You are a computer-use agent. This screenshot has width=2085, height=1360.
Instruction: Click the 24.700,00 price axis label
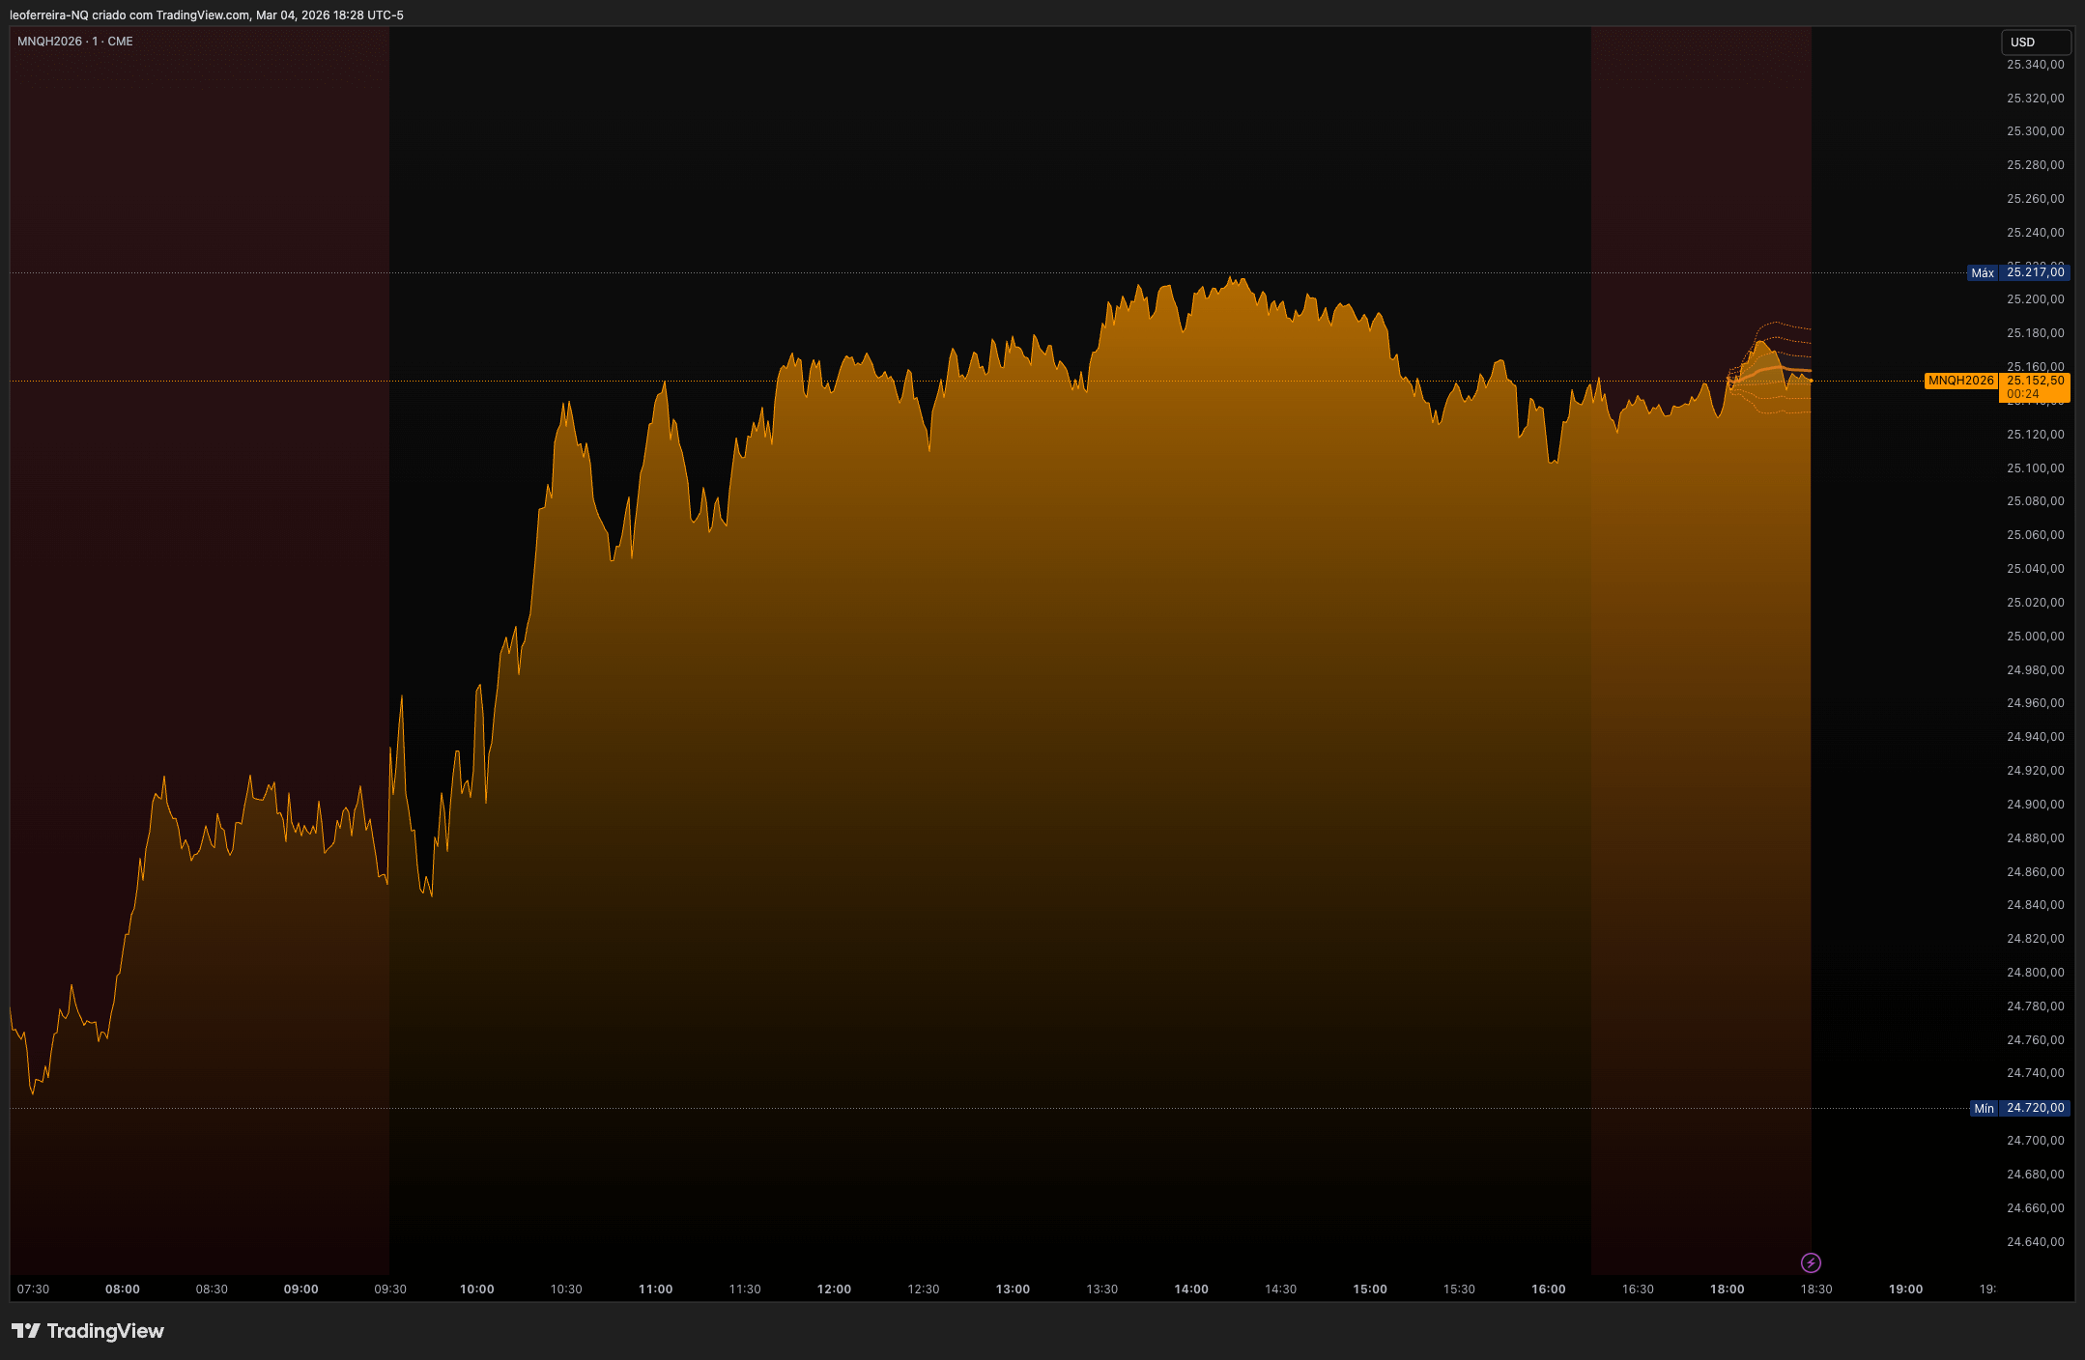2036,1141
